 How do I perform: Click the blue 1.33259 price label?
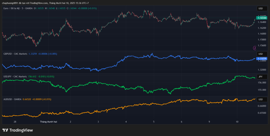tap(262, 58)
